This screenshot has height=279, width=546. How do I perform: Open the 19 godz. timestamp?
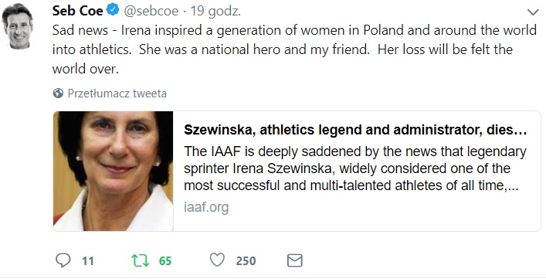point(215,11)
